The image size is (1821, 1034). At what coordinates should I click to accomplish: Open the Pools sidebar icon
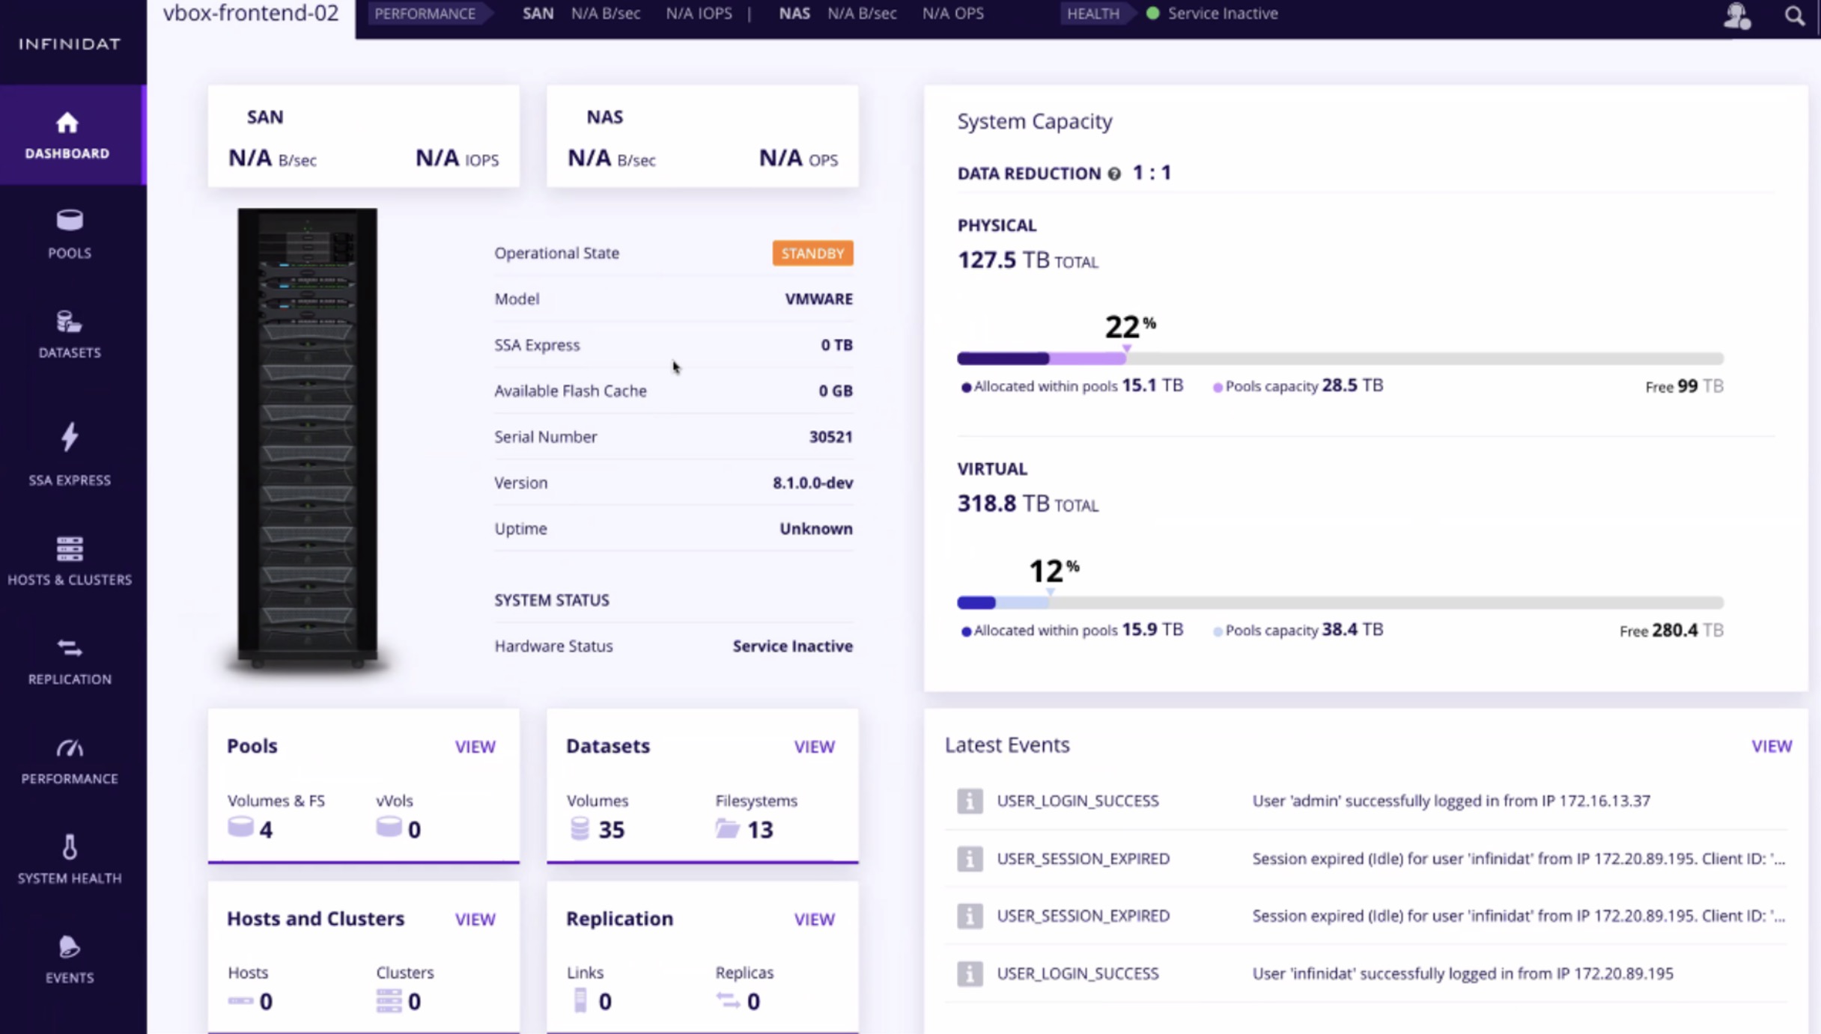(70, 221)
